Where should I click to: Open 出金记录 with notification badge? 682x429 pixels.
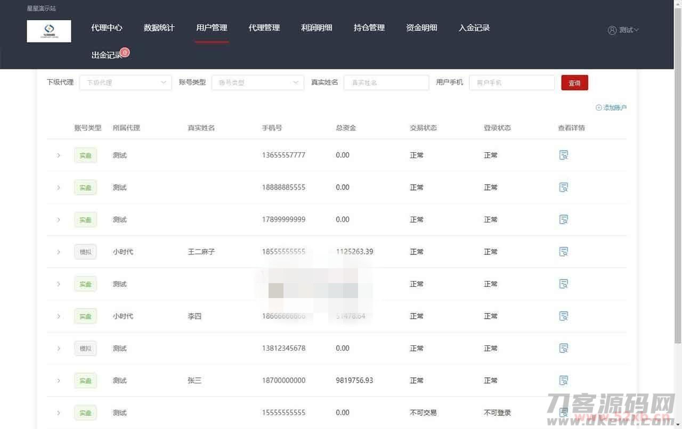point(108,55)
